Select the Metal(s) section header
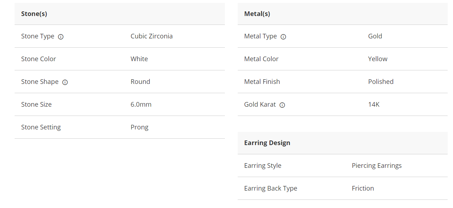Viewport: 453px width, 208px height. point(257,14)
